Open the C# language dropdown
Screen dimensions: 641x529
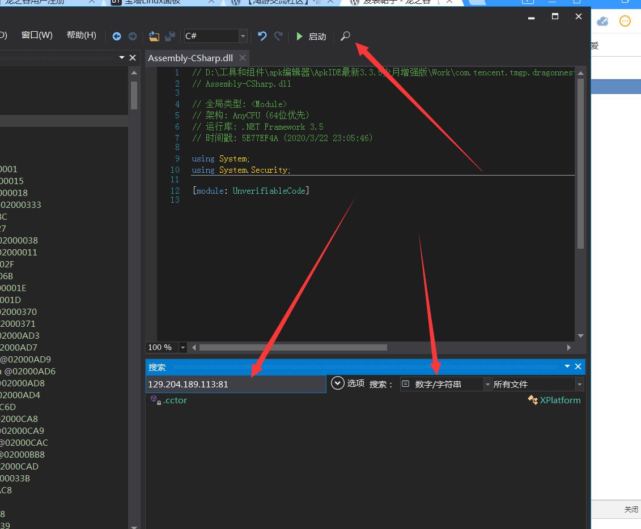(x=243, y=36)
